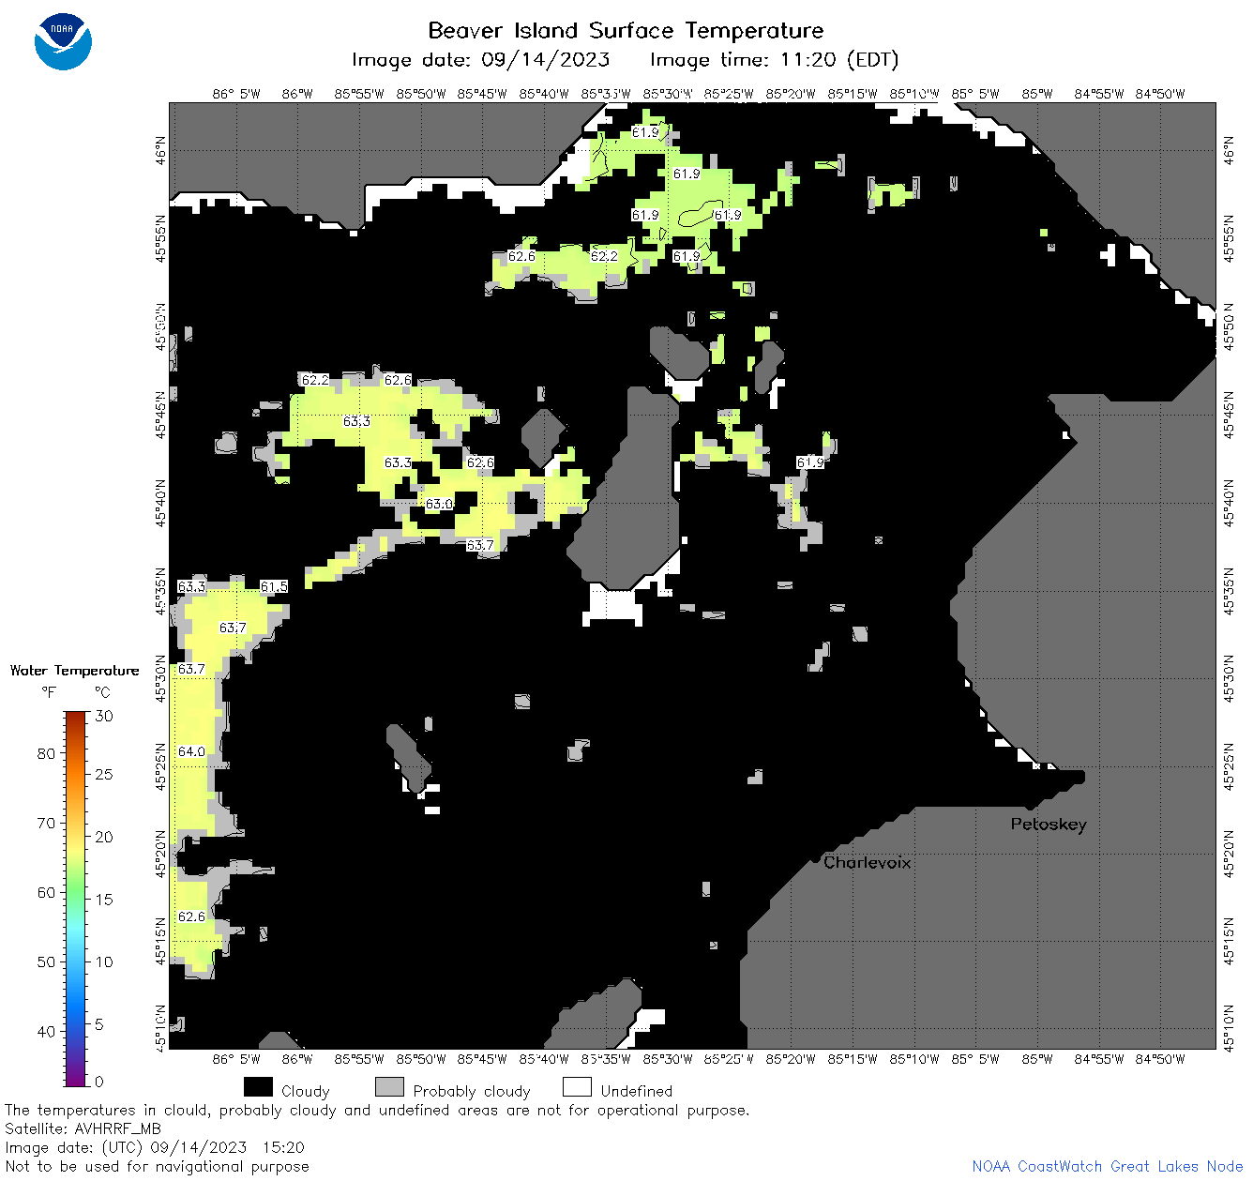This screenshot has height=1181, width=1253.
Task: Click the 'Water Temperature' legend heading
Action: 74,671
